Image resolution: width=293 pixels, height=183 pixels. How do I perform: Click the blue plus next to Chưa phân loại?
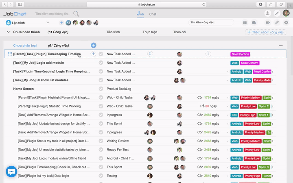click(x=94, y=46)
